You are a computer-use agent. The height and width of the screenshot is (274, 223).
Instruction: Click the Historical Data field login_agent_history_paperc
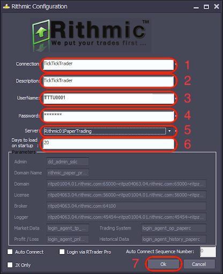click(174, 239)
